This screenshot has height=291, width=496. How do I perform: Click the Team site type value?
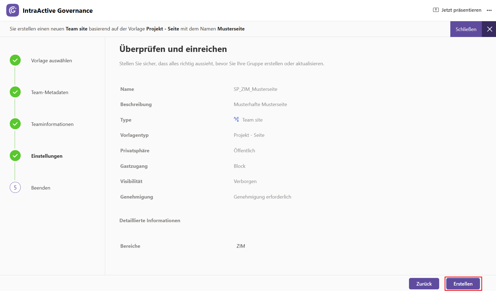point(252,120)
